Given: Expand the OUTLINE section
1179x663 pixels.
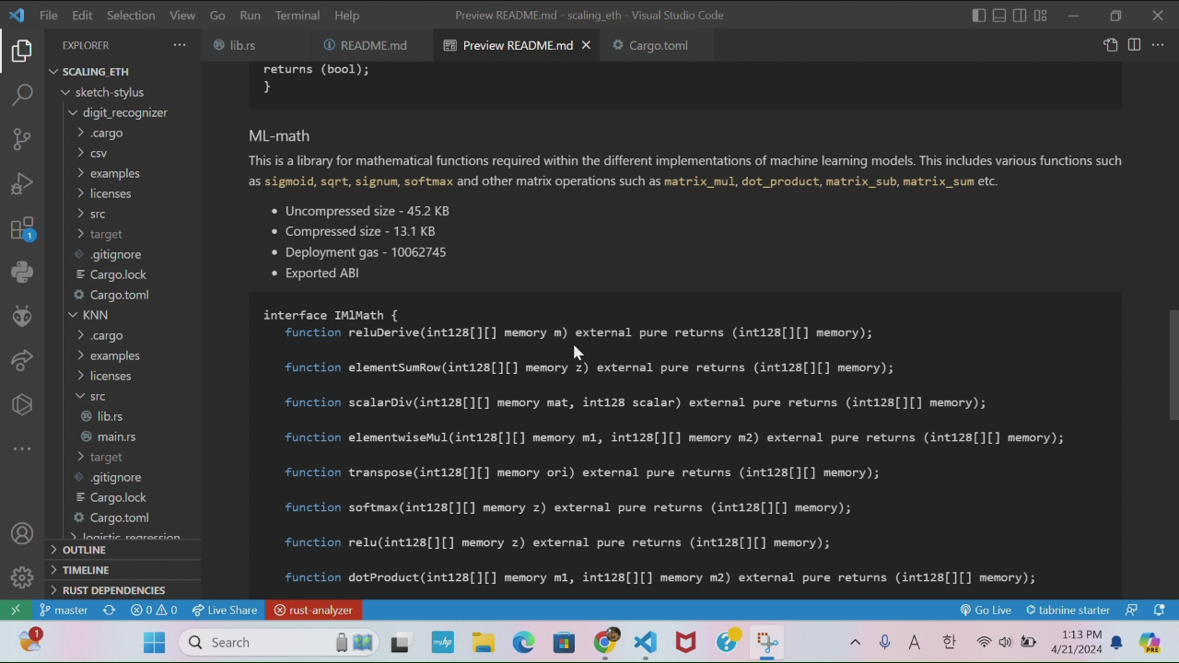Looking at the screenshot, I should point(84,550).
